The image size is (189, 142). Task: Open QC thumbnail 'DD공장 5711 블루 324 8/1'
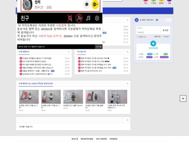[73, 97]
